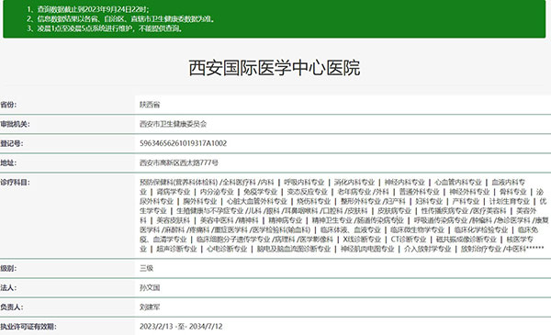551x335 pixels.
Task: Click the 脑电及脑血流图诊断专业 entry
Action: pos(294,249)
